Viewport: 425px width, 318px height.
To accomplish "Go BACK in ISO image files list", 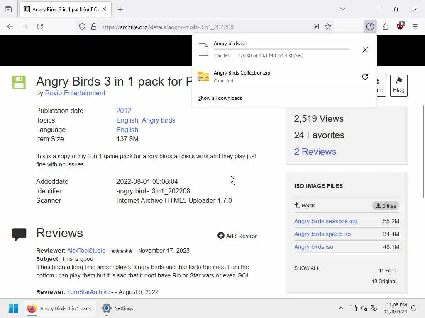I will [x=305, y=205].
